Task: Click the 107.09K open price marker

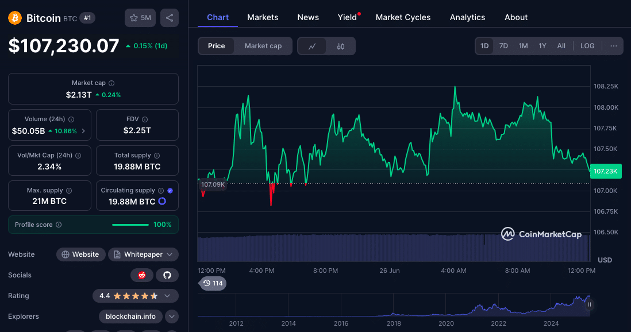Action: point(213,185)
